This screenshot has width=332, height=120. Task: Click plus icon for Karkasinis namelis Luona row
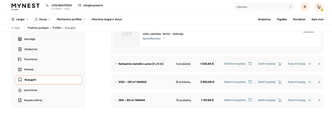[310, 64]
